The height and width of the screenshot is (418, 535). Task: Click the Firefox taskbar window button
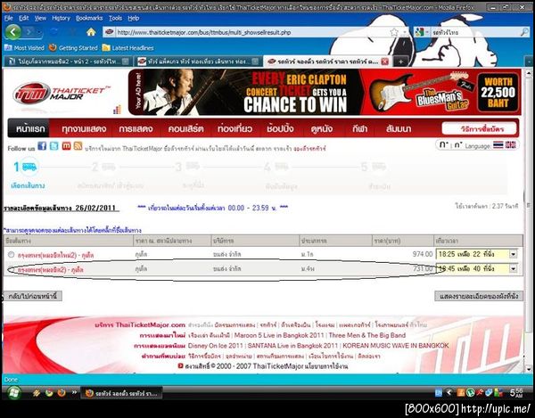[x=121, y=393]
